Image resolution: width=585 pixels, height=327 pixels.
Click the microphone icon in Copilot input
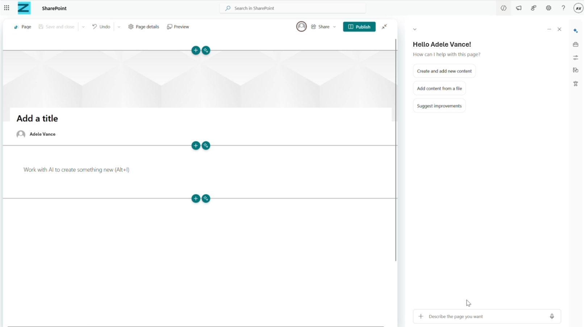(x=552, y=316)
